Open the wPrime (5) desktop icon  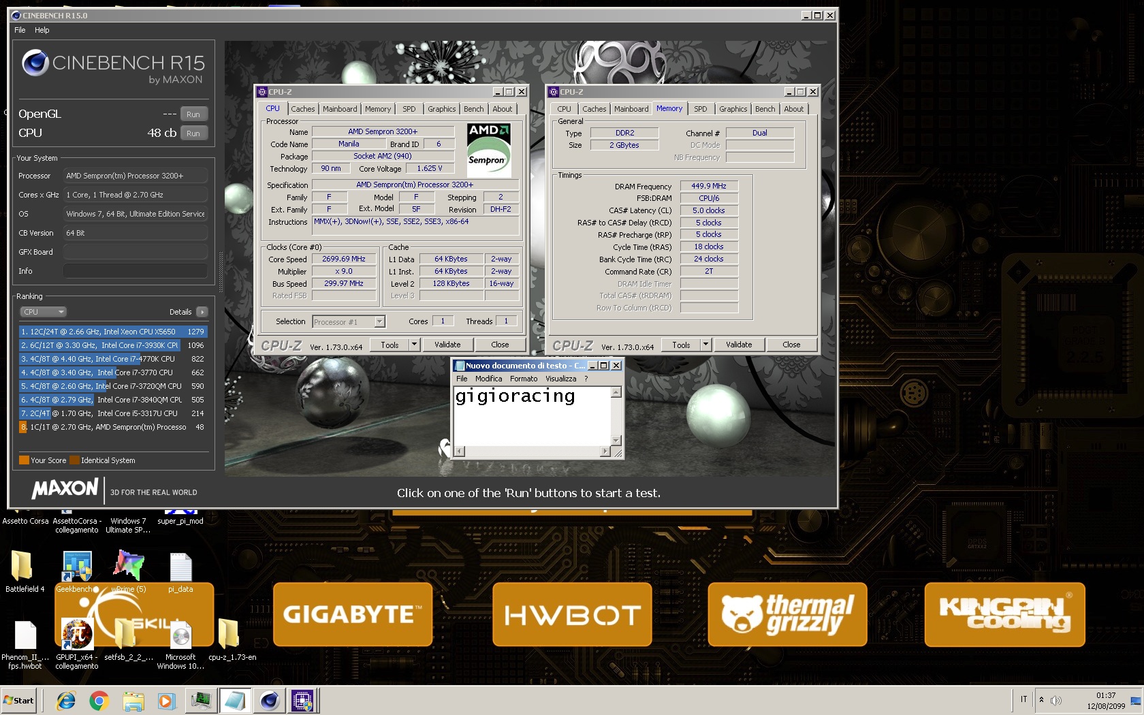coord(129,567)
